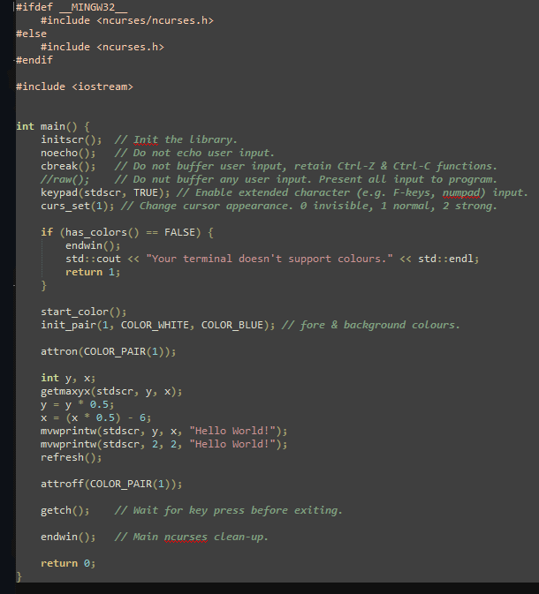The height and width of the screenshot is (594, 539).
Task: Click the #else preprocessor directive
Action: [32, 34]
